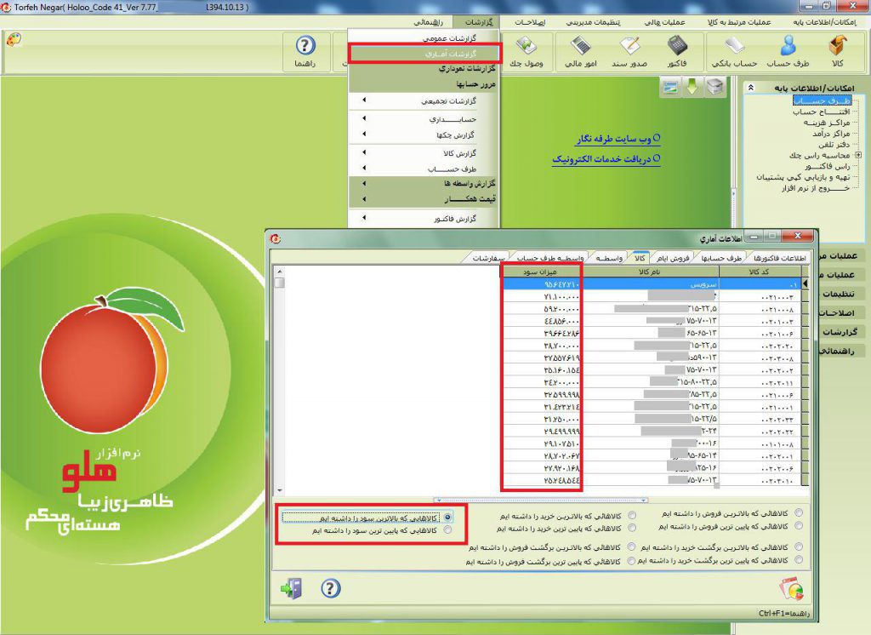Open the صدور سند (issue document) icon
Screen dimensions: 871x635
coord(629,52)
